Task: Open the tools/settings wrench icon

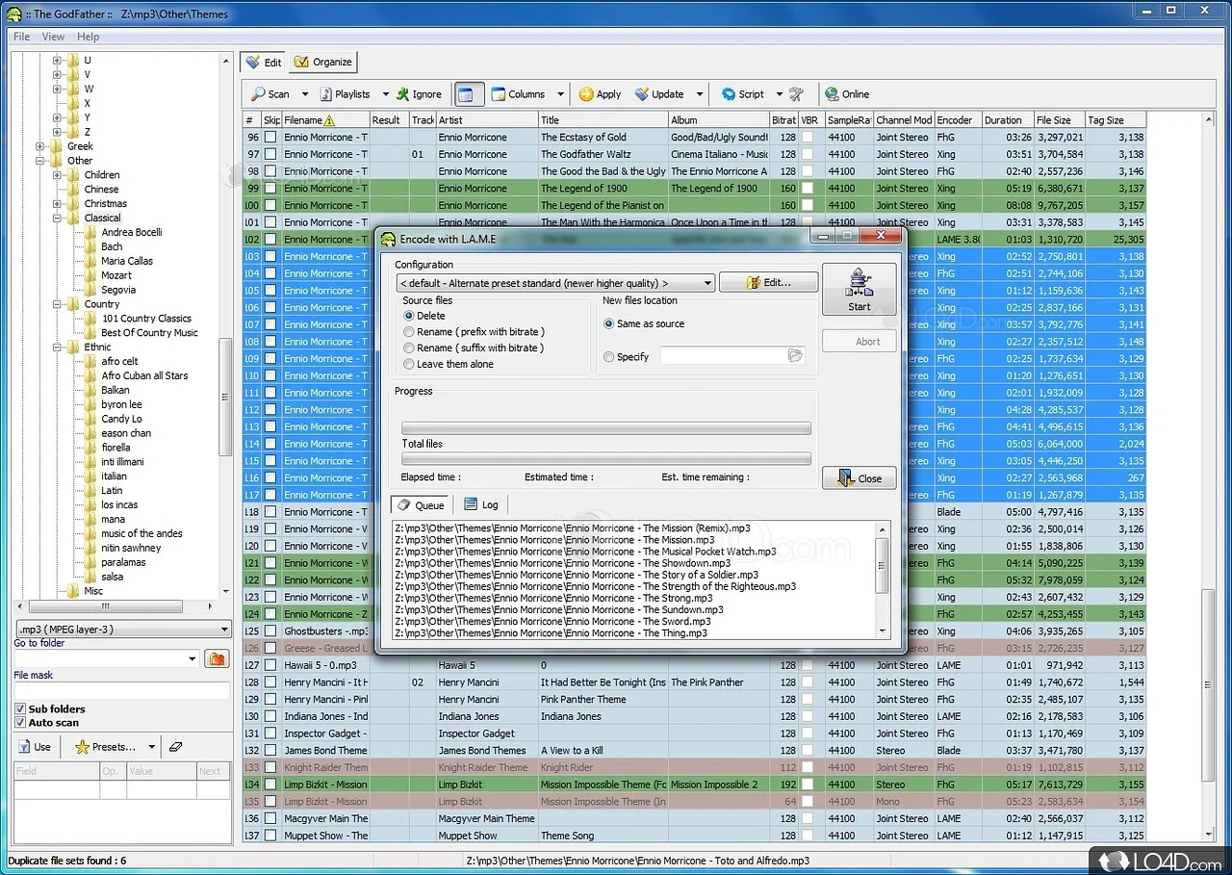Action: [x=796, y=94]
